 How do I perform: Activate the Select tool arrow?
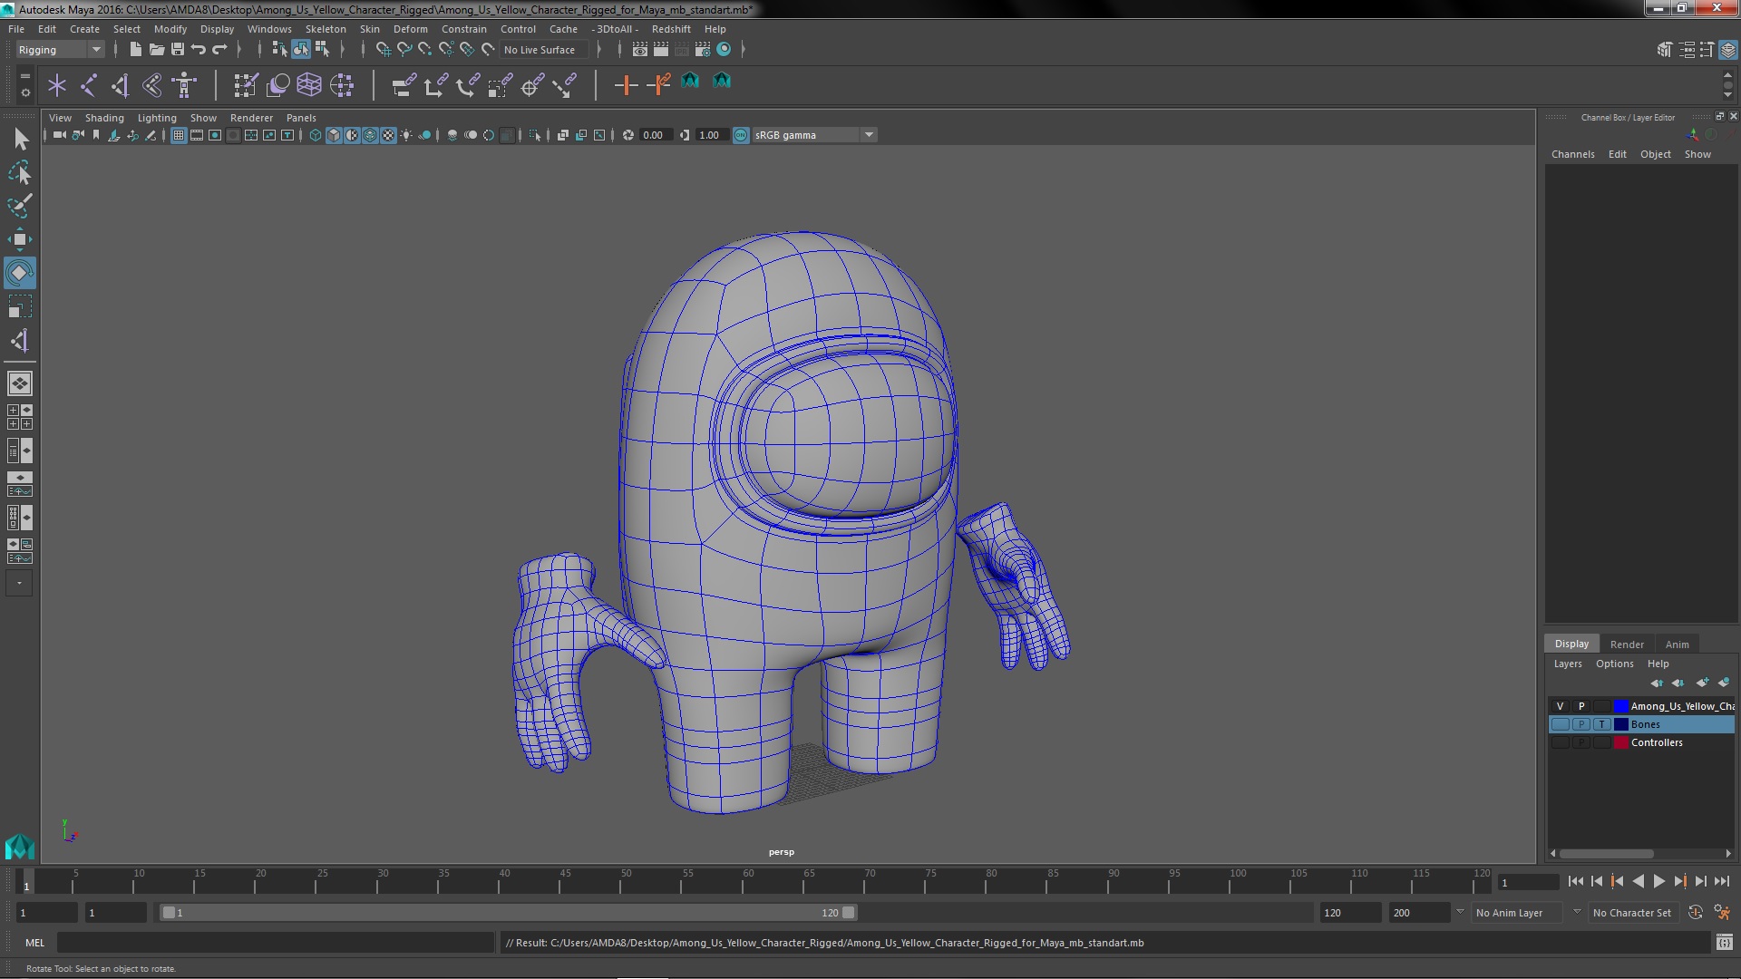(20, 139)
